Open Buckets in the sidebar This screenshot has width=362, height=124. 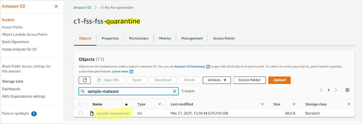(x=8, y=20)
